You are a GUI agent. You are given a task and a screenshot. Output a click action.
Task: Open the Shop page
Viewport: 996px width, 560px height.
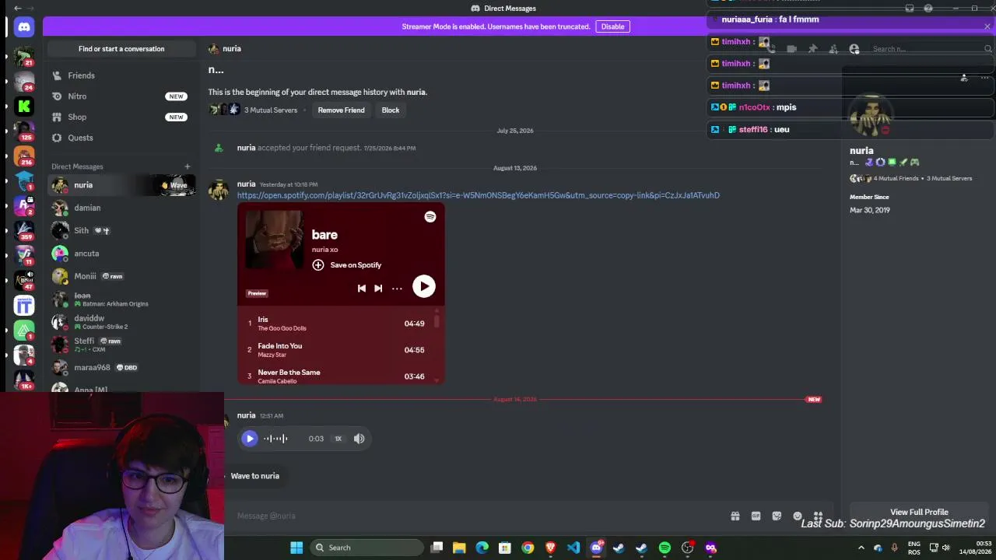pos(121,117)
